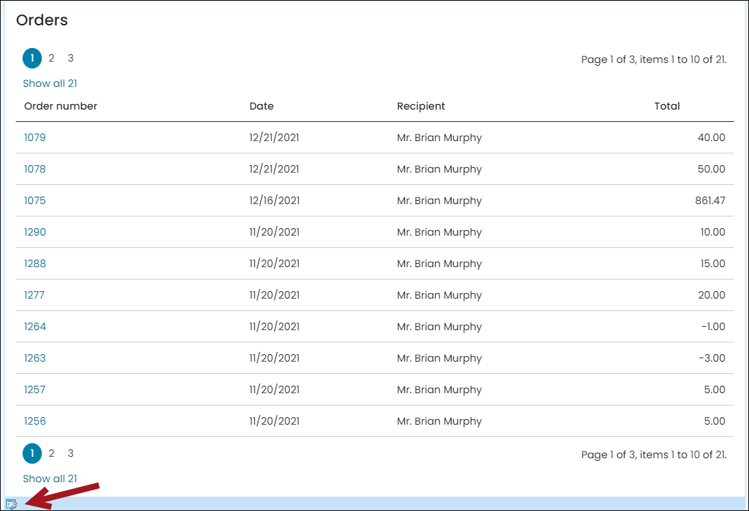Click top 'Show all 21' link
Image resolution: width=749 pixels, height=511 pixels.
(50, 84)
